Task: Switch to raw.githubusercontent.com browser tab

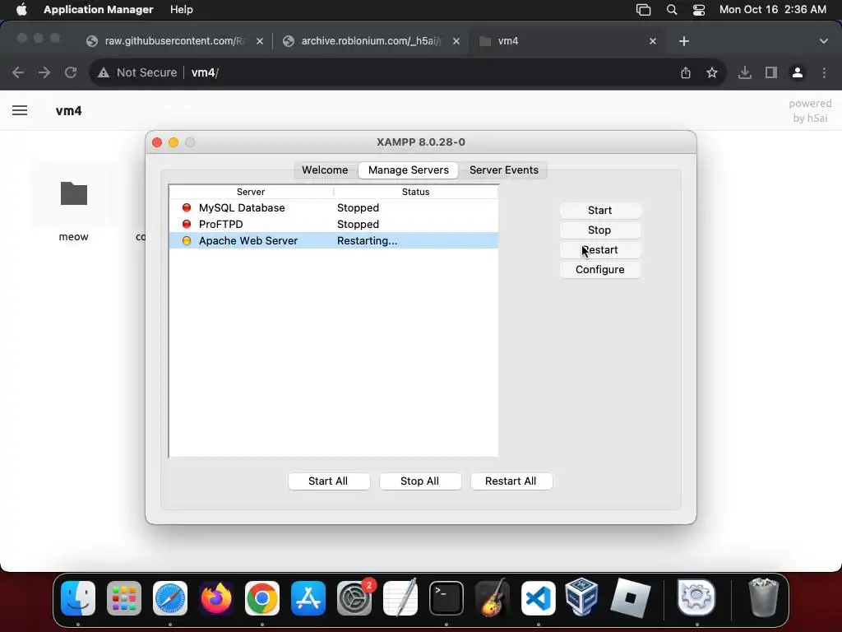Action: [174, 41]
